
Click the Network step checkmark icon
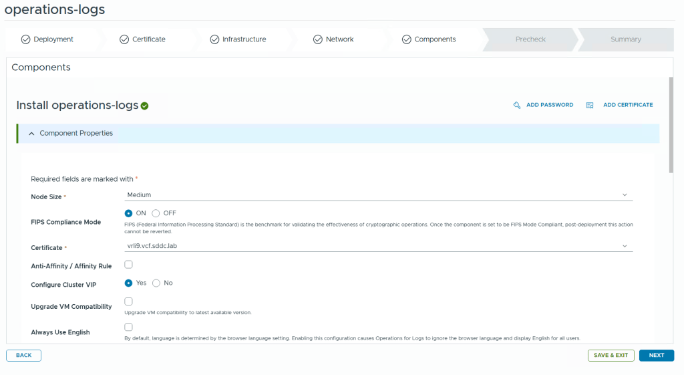[318, 39]
